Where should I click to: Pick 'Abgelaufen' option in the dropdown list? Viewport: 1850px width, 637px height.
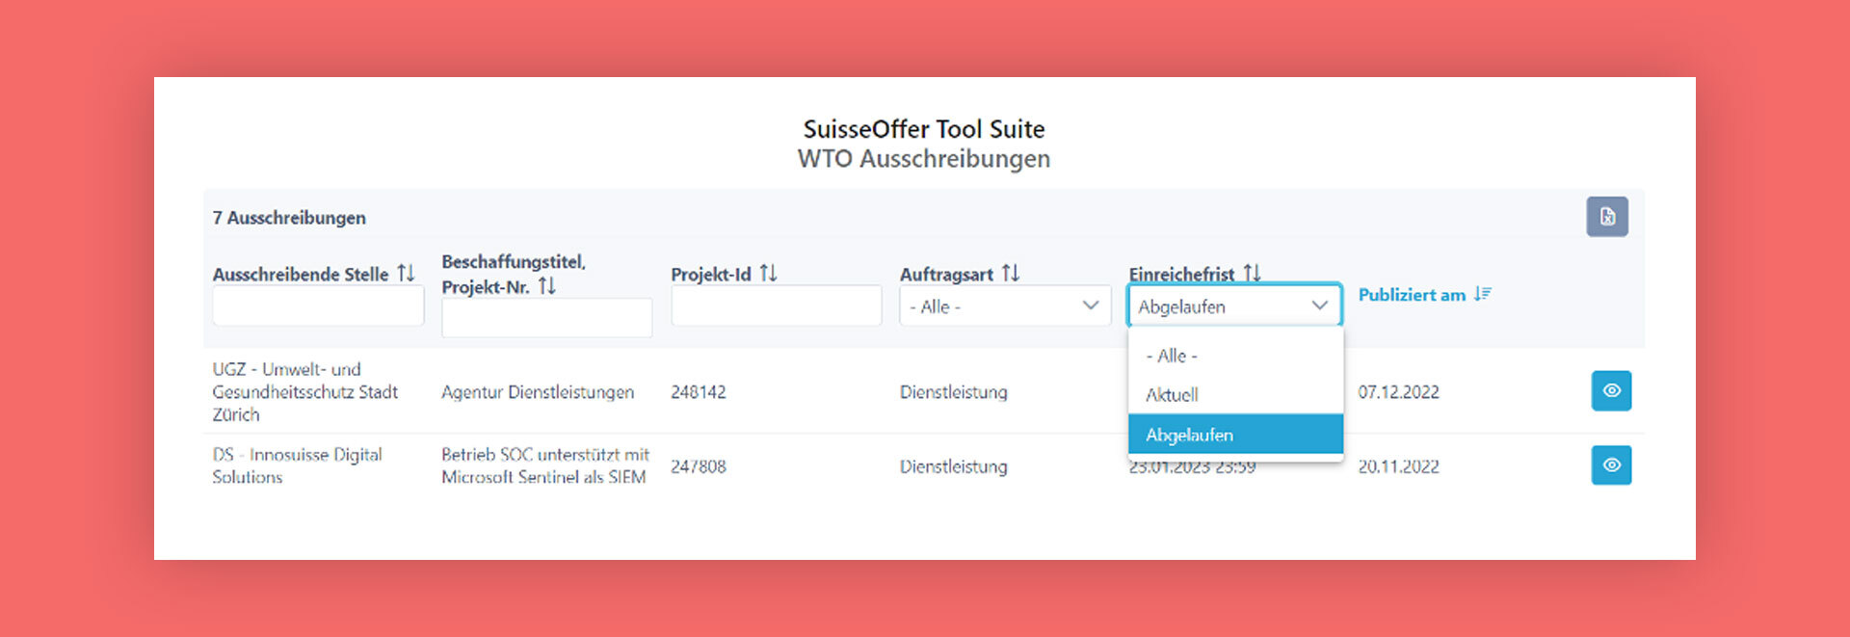1235,435
